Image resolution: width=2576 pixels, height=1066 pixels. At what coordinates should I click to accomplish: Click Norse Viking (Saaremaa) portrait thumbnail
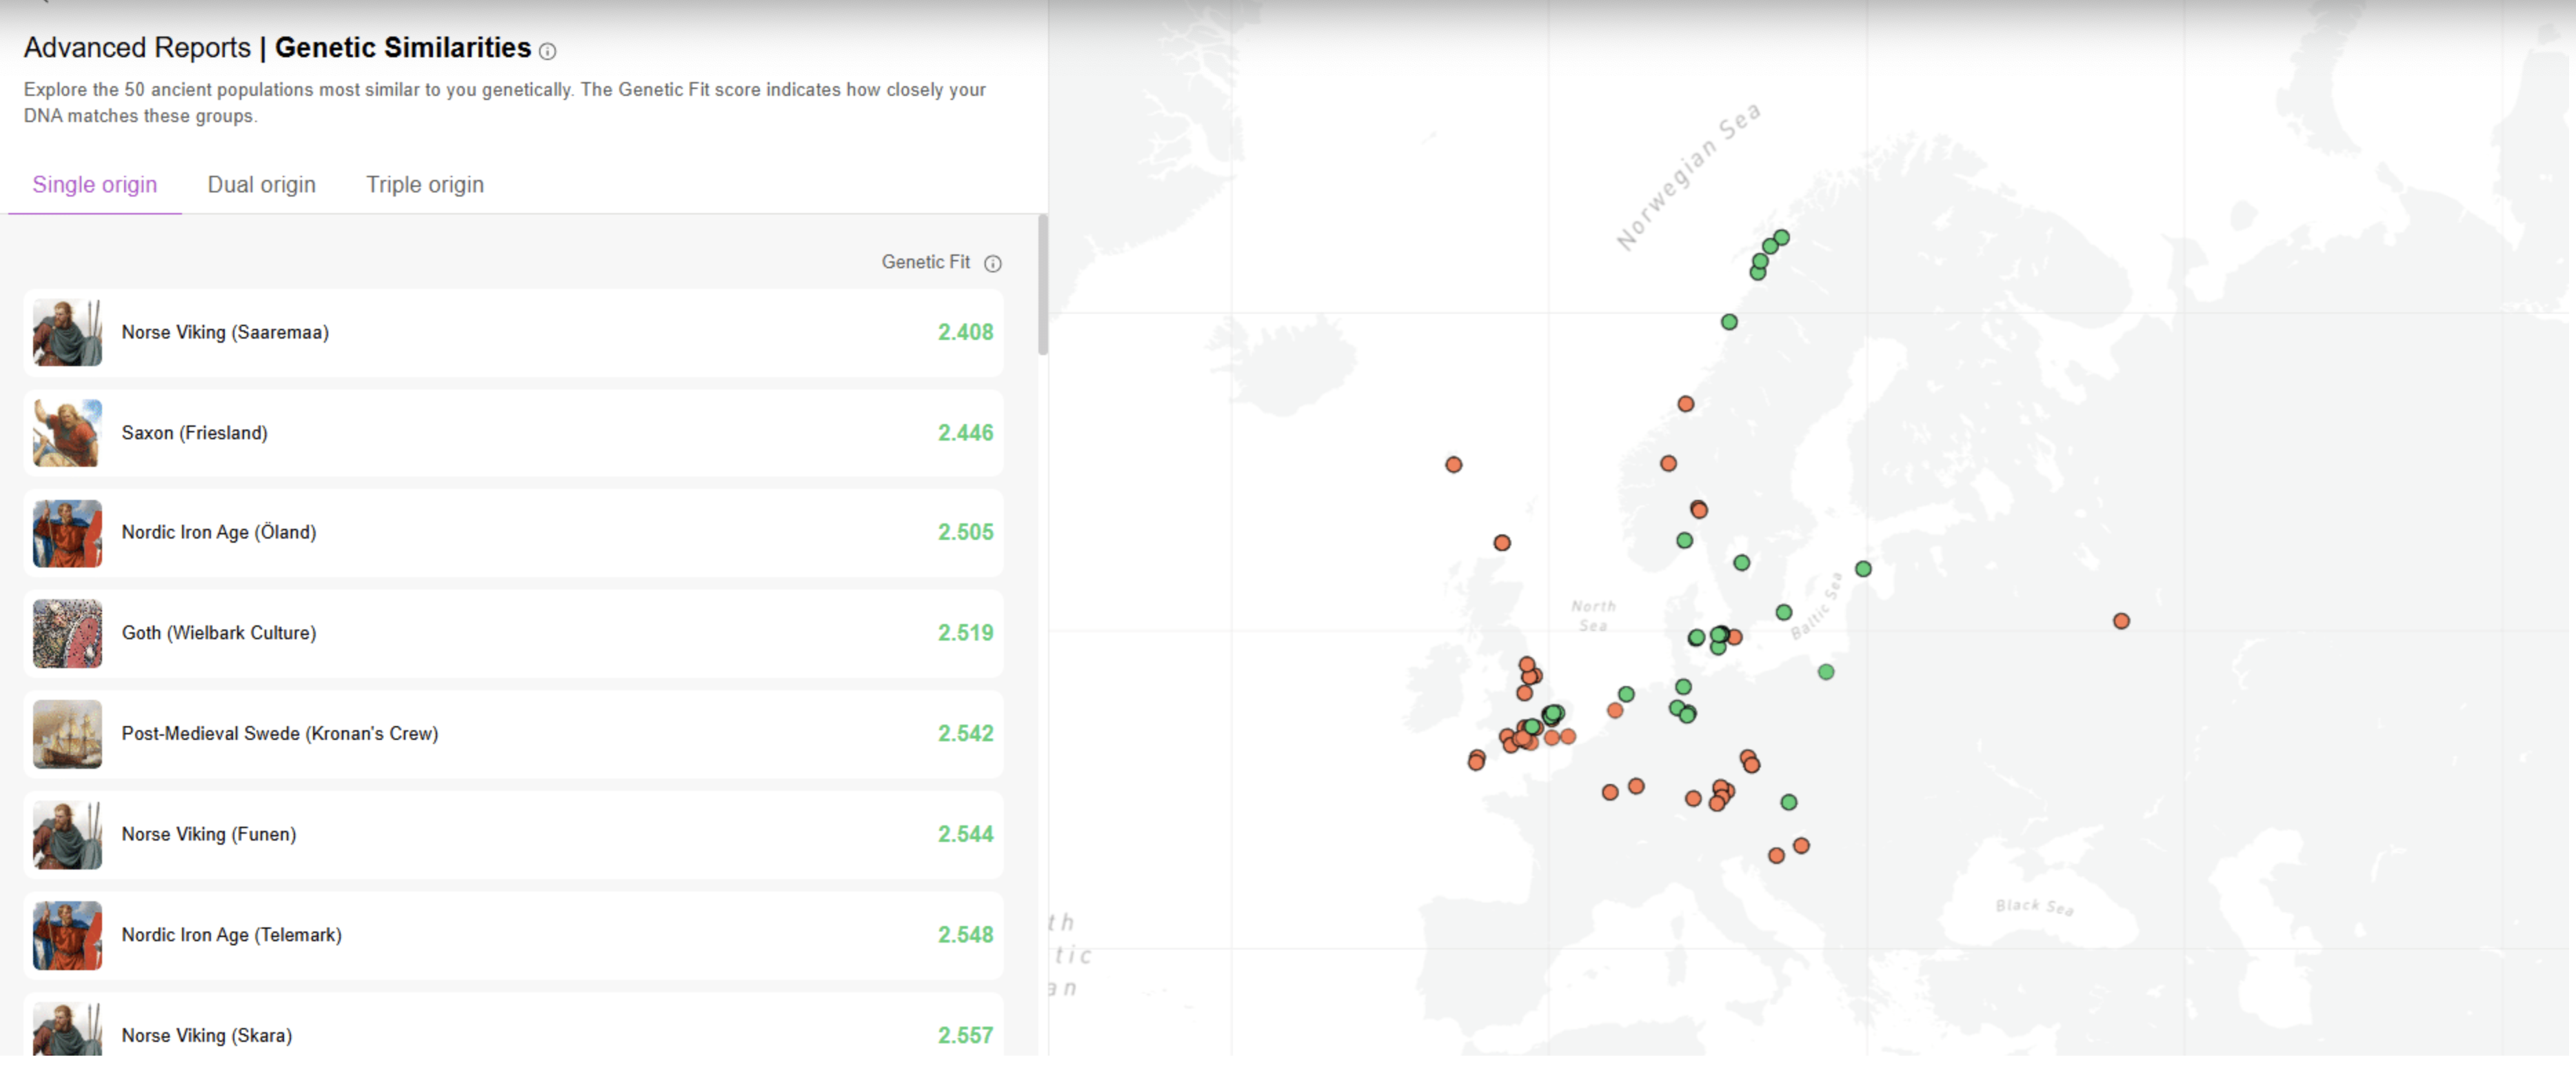click(x=67, y=332)
